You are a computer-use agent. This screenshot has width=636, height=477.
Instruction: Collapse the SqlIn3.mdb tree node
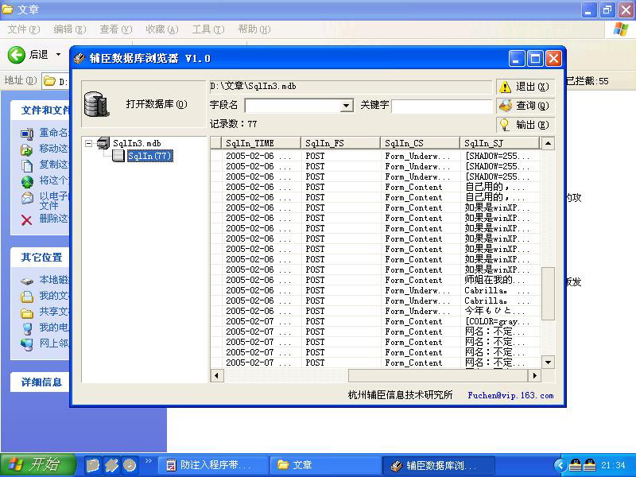(x=88, y=143)
